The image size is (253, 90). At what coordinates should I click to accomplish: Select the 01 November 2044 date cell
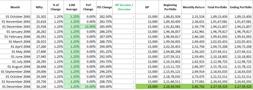[15, 81]
